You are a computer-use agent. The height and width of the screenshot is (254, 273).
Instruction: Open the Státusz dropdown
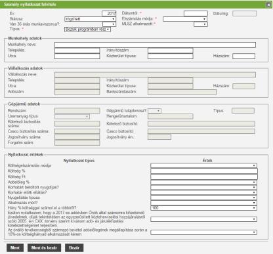[90, 19]
